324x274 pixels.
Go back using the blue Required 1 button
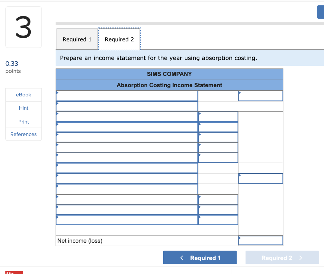(200, 258)
